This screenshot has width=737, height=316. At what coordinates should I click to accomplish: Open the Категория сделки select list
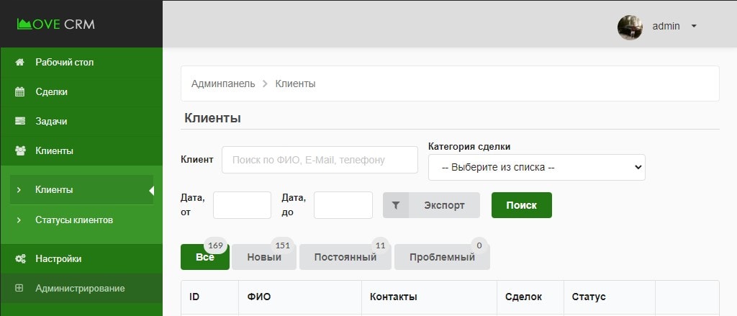[536, 168]
